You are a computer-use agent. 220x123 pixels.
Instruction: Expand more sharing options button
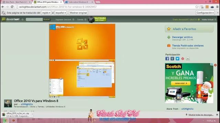pyautogui.click(x=188, y=59)
